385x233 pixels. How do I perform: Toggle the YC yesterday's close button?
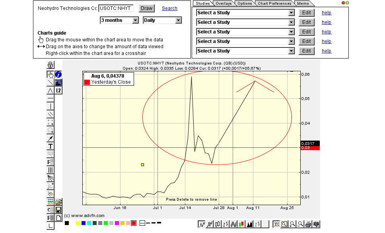276,224
